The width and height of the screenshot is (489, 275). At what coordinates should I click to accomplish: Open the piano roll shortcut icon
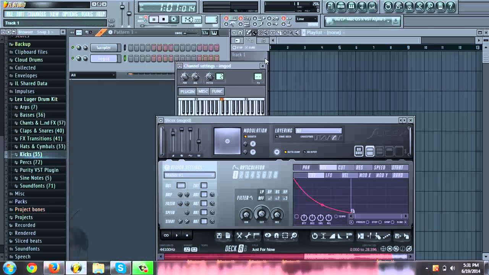point(351,6)
